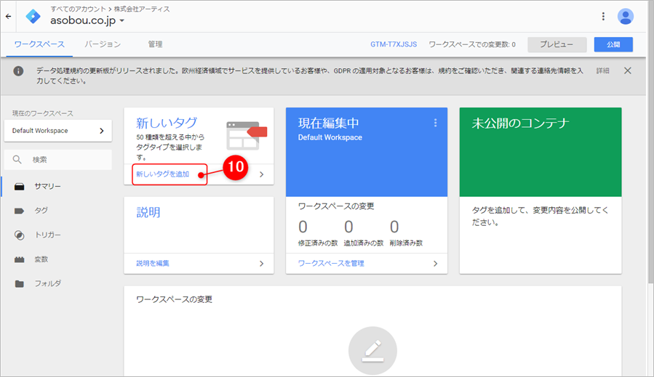
Task: Click the 新しいタグ card heading
Action: click(167, 123)
